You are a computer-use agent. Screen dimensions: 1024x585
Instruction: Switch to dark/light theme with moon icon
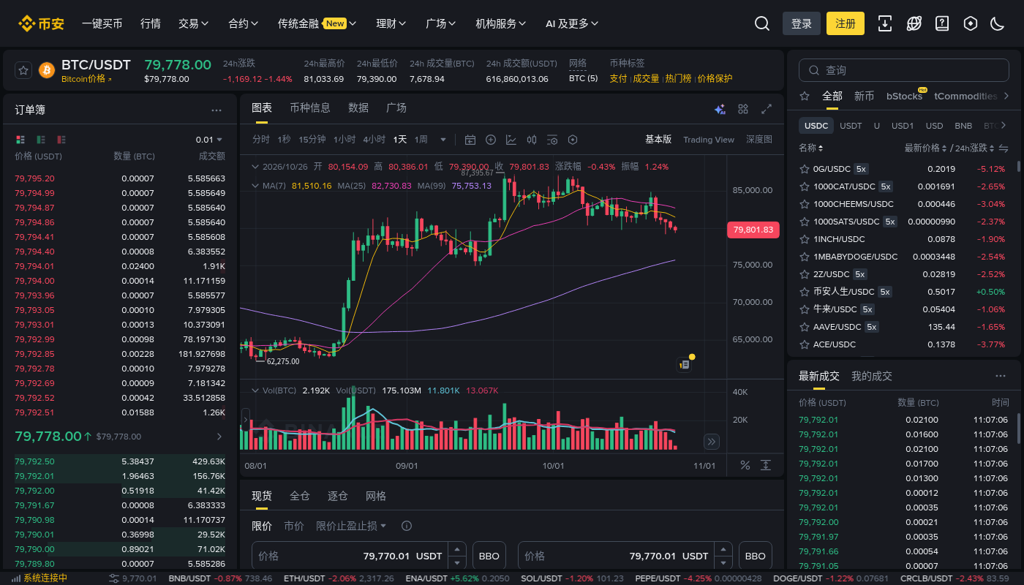click(x=997, y=23)
